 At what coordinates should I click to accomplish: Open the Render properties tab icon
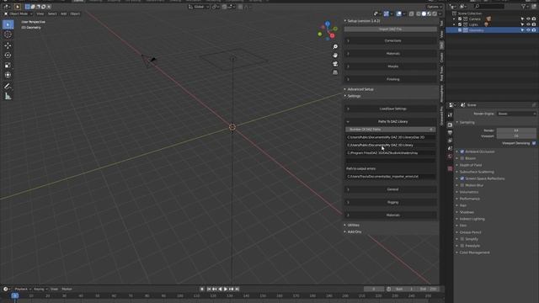pyautogui.click(x=450, y=125)
